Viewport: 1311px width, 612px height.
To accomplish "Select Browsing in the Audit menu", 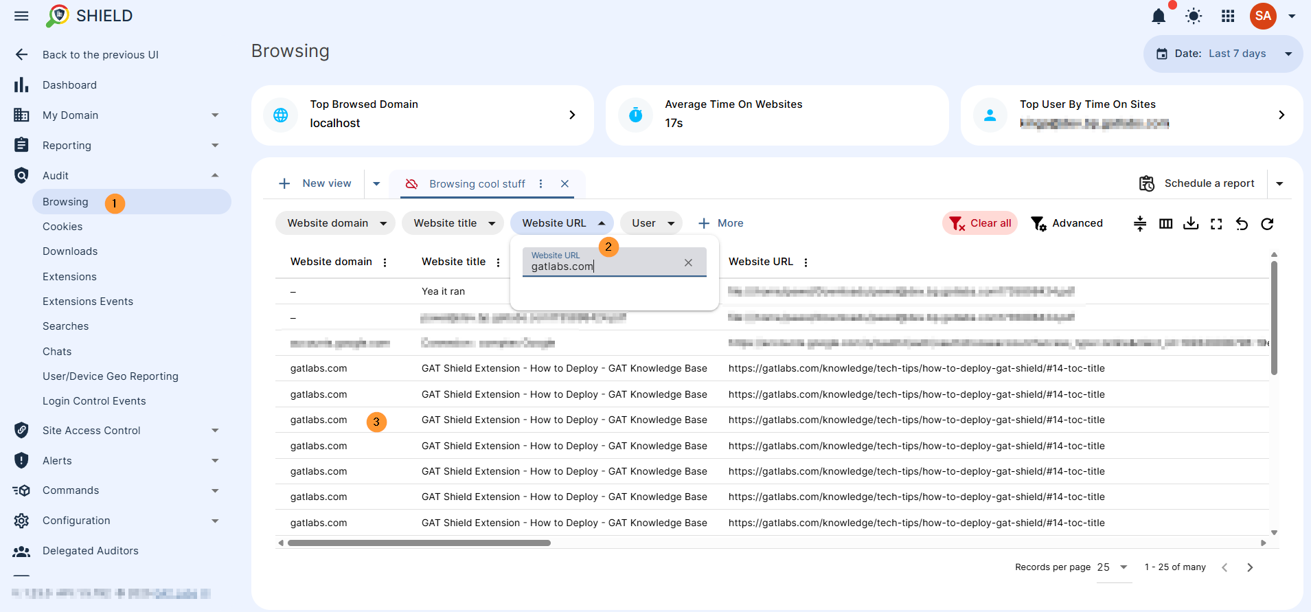I will (x=131, y=202).
